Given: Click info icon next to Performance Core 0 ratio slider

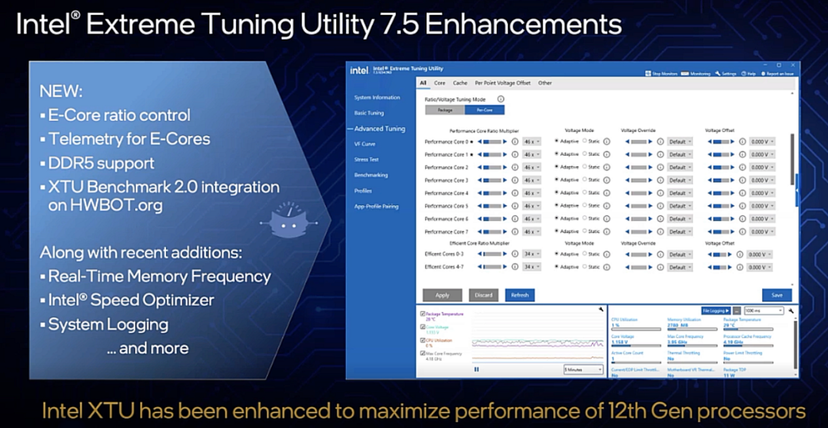Looking at the screenshot, I should (515, 141).
